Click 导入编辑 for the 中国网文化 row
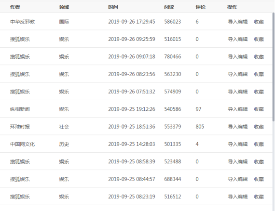This screenshot has height=211, width=275. click(238, 145)
